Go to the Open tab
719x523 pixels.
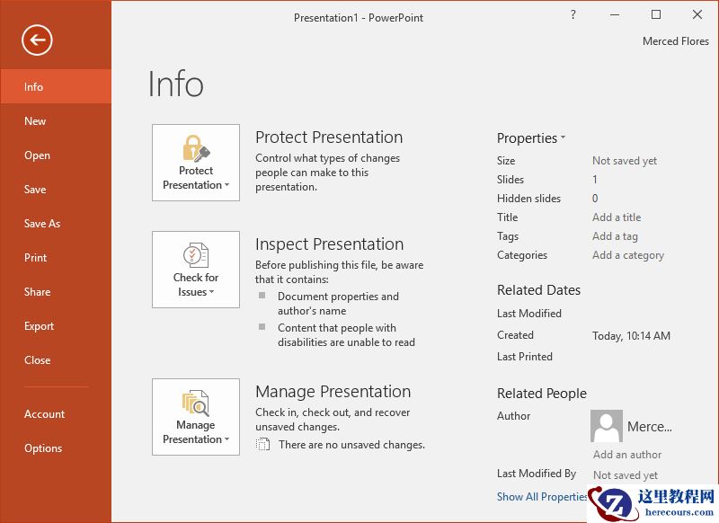(56, 155)
